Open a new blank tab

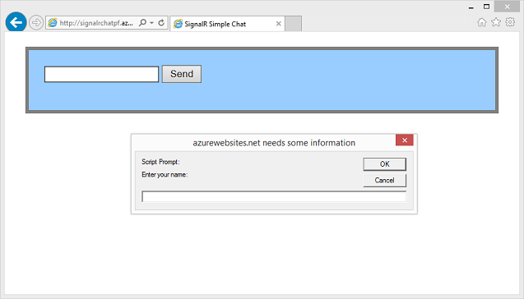click(294, 24)
